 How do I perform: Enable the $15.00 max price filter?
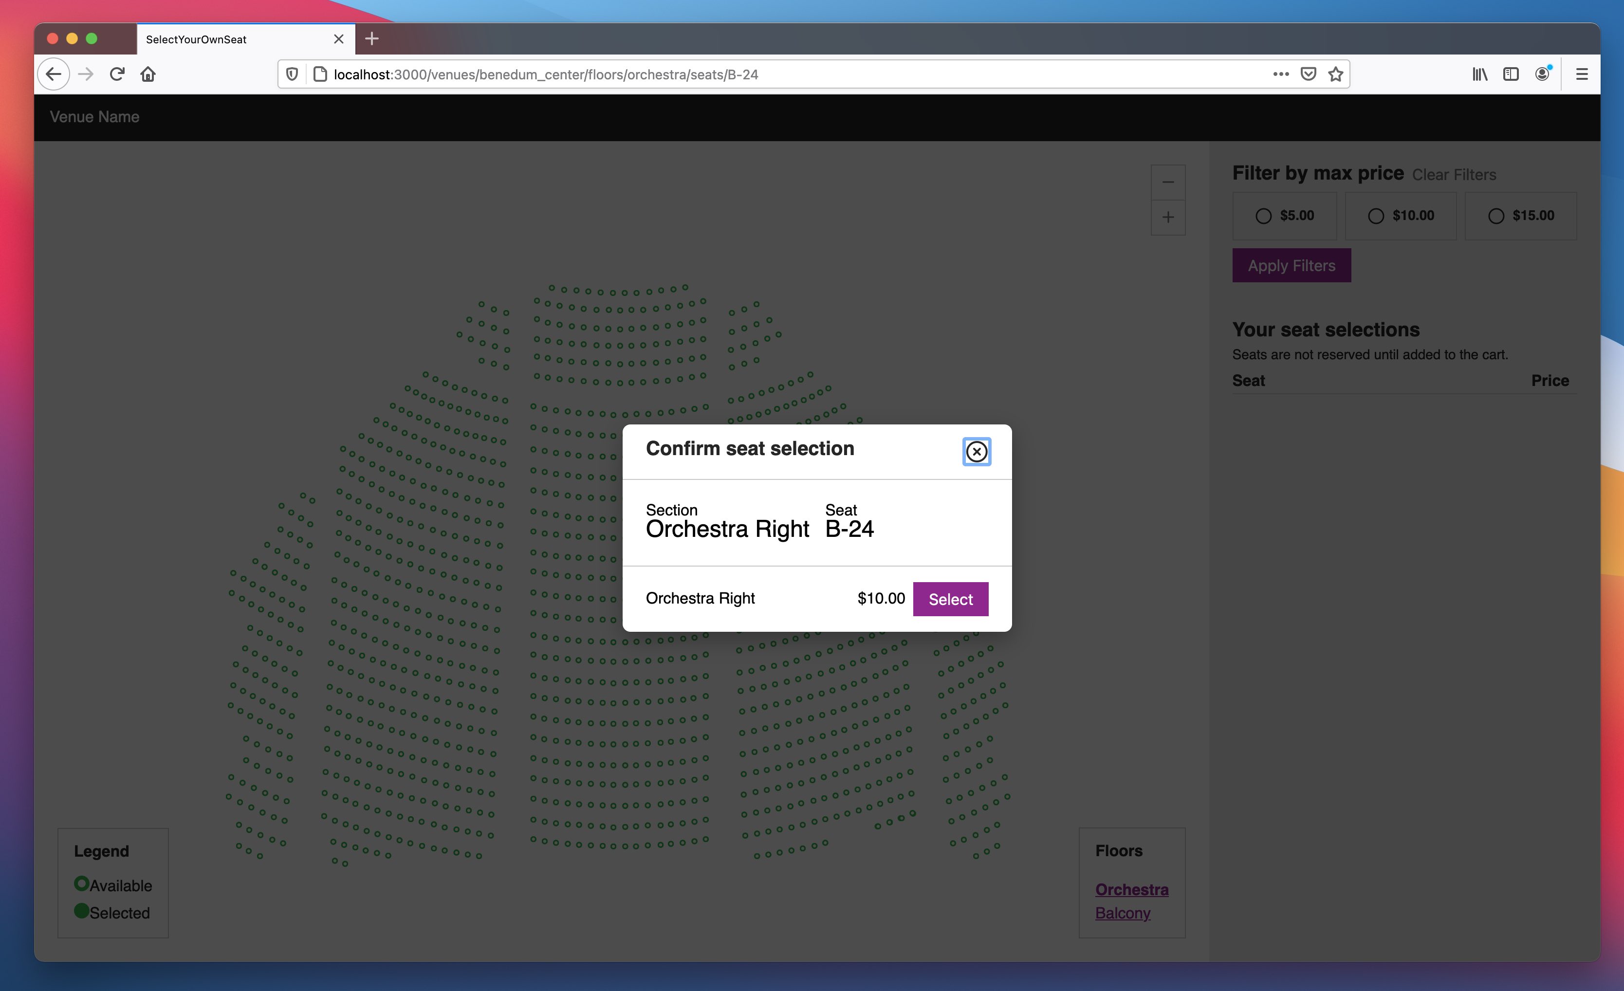point(1497,215)
